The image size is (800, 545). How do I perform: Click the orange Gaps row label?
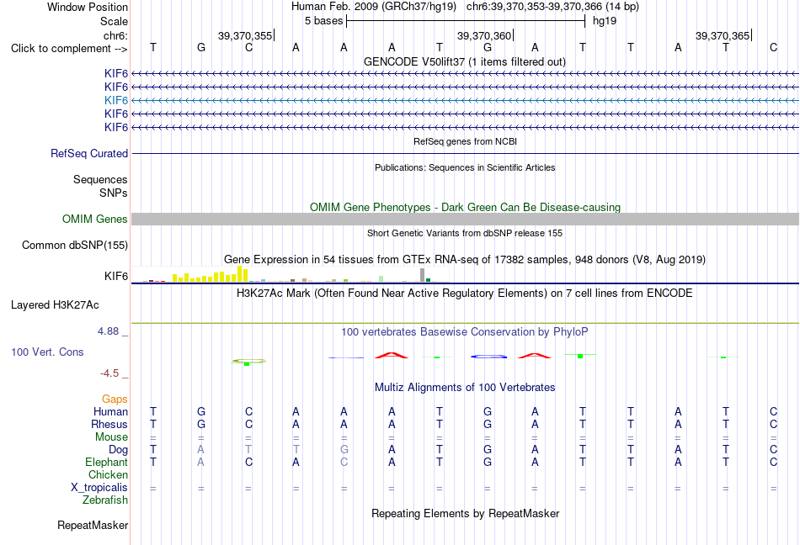(115, 399)
